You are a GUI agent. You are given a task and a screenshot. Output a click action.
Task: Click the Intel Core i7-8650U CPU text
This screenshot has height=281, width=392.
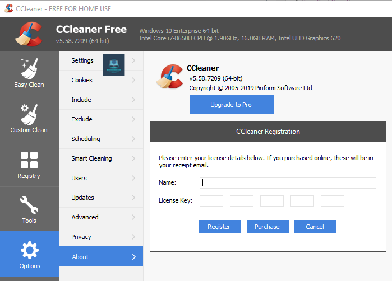tap(240, 38)
